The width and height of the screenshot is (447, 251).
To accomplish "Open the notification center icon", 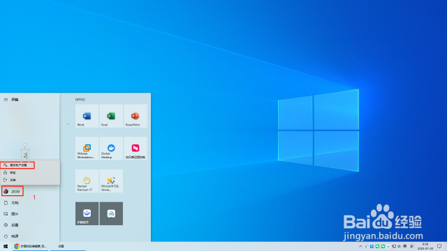I will coord(439,246).
